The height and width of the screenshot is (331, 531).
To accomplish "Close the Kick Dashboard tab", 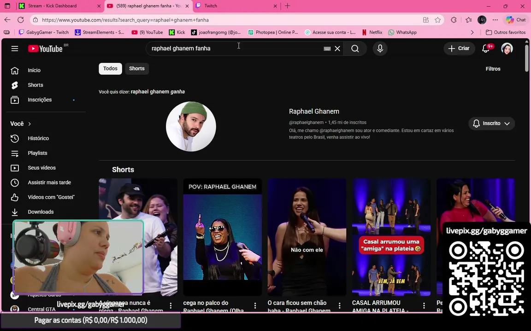I will click(x=99, y=6).
